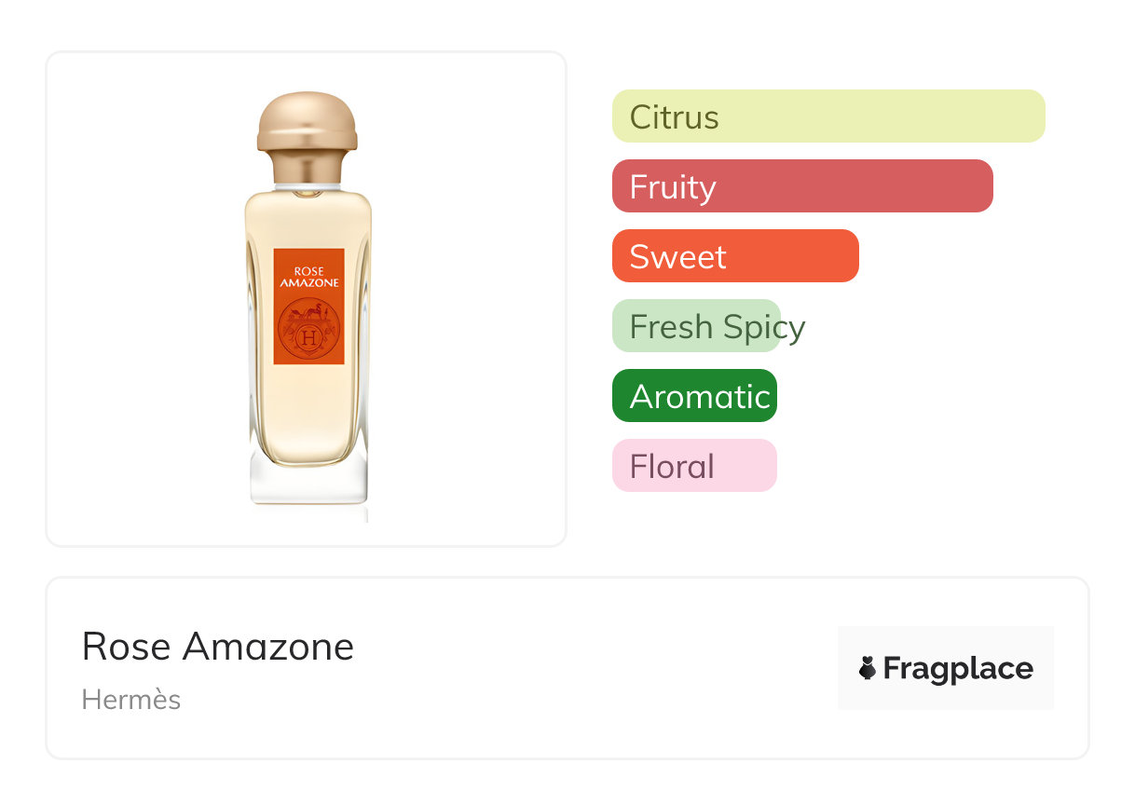Click the 'Sweet' text label
The image size is (1135, 805).
pyautogui.click(x=677, y=257)
